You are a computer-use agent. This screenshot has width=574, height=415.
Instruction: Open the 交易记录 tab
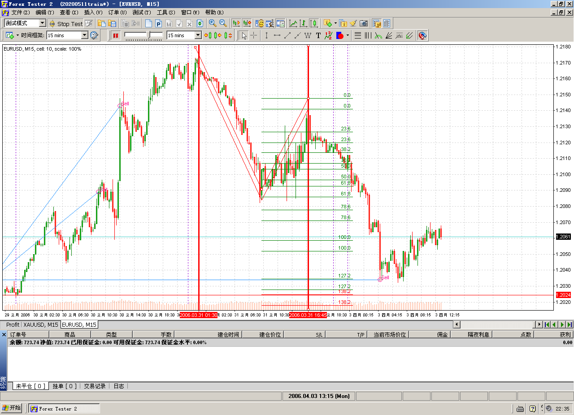[95, 386]
